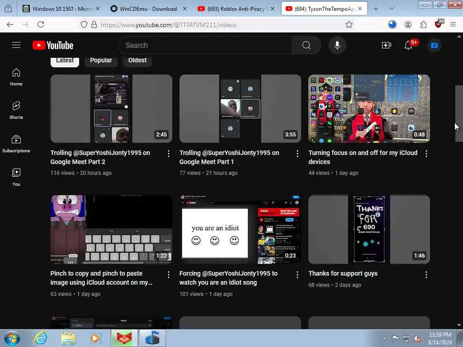
Task: Open options for you are an idiot video
Action: click(298, 275)
